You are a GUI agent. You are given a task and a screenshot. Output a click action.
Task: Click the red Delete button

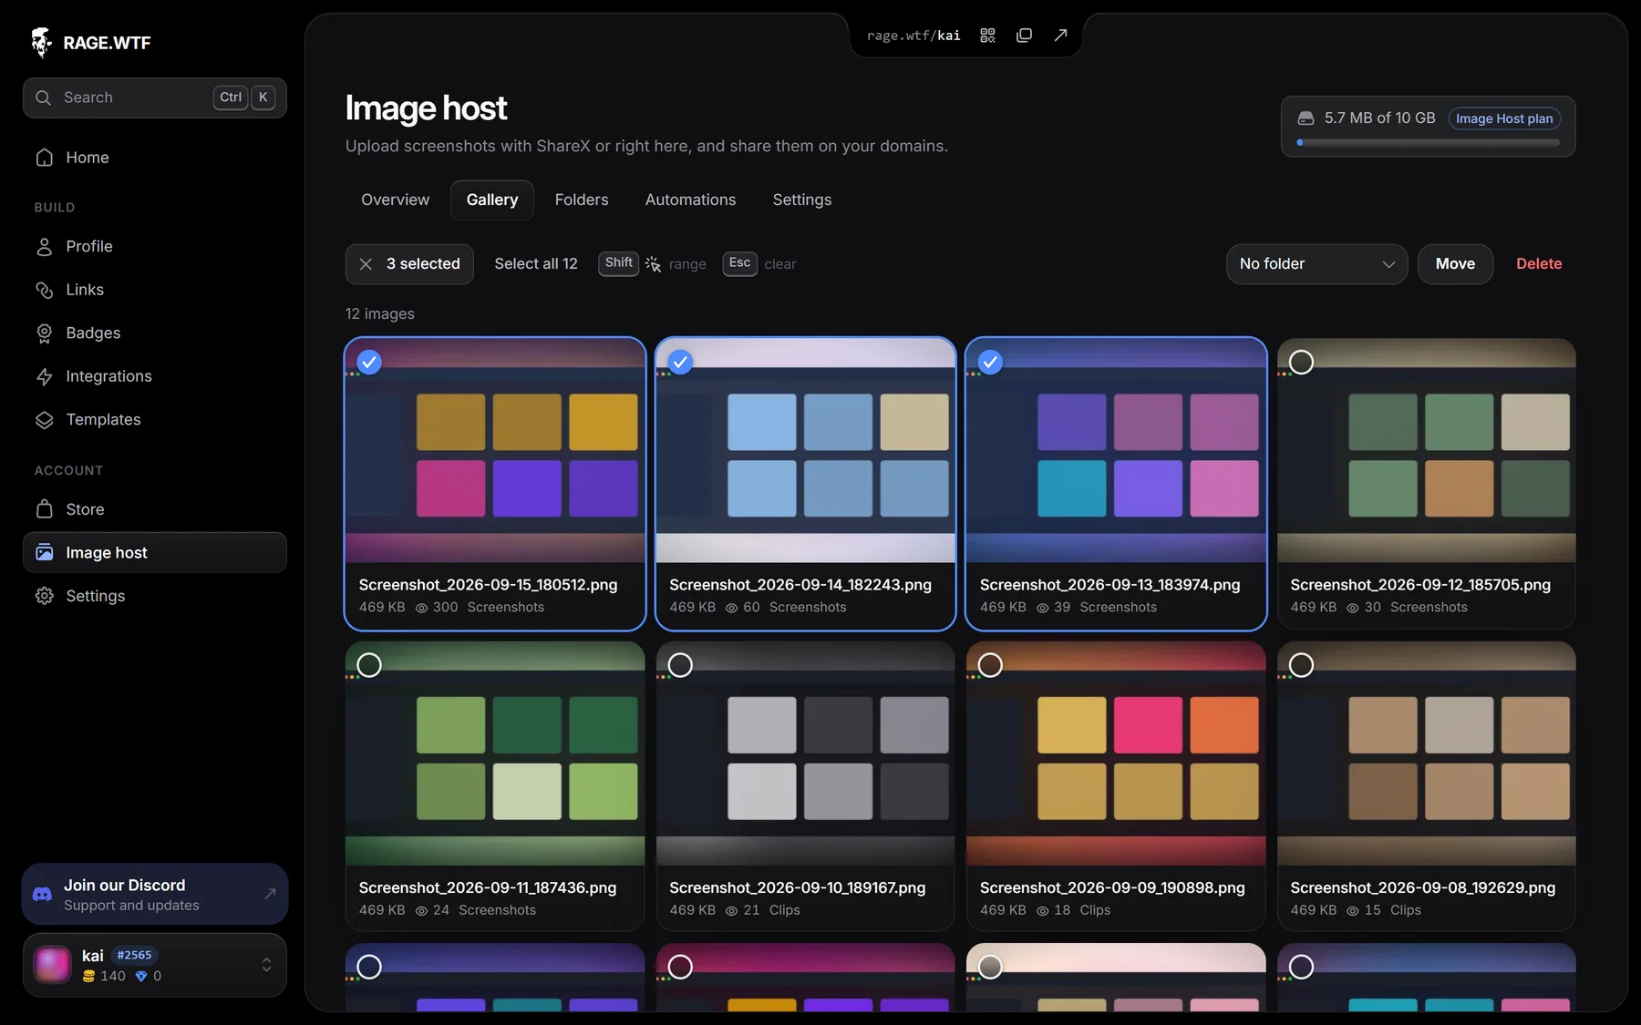(x=1539, y=264)
